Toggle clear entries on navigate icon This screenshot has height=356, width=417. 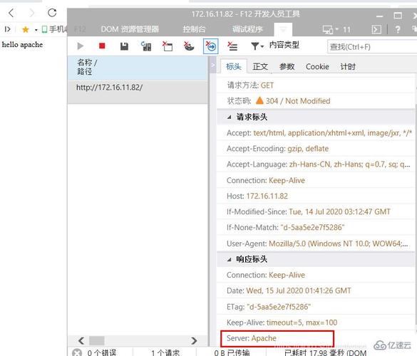click(x=210, y=46)
